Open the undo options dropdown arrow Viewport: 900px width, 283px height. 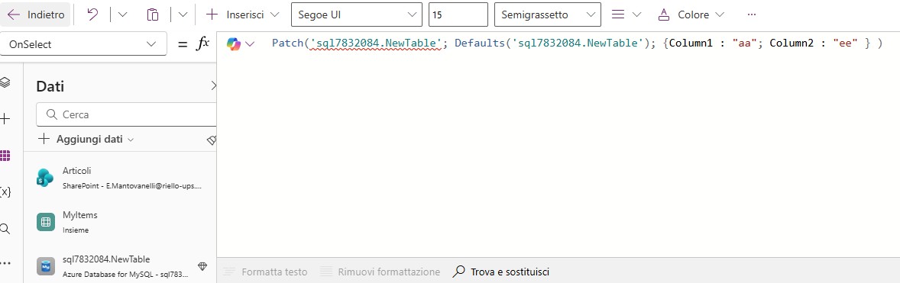[122, 15]
